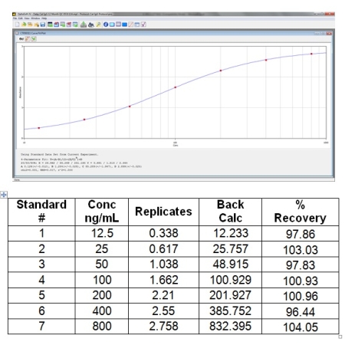Click the replicate value 0.617
Screen dimensions: 345x345
tap(163, 249)
